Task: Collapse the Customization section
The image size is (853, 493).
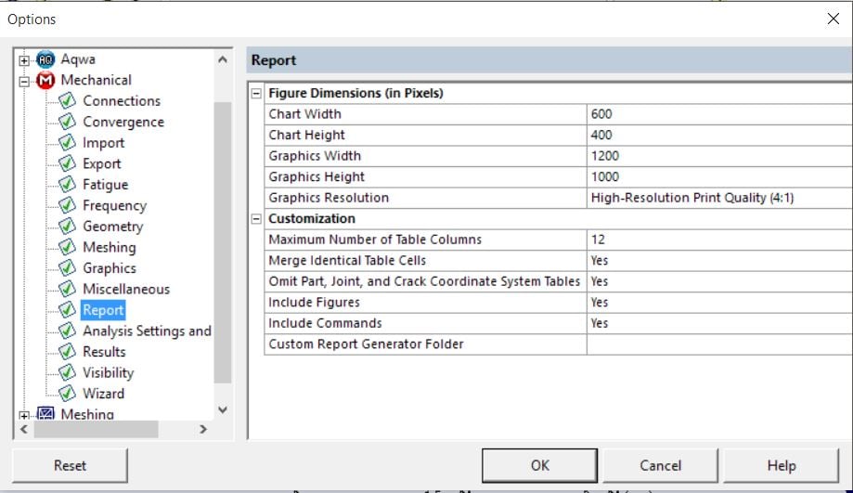Action: [256, 219]
